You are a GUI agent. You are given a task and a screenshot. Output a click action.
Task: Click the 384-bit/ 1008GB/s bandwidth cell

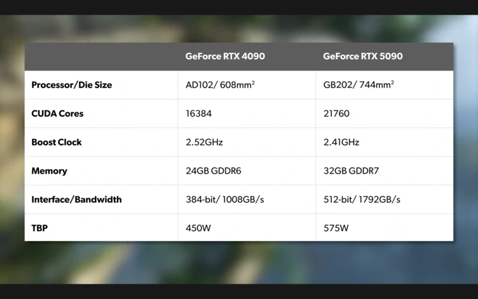225,200
